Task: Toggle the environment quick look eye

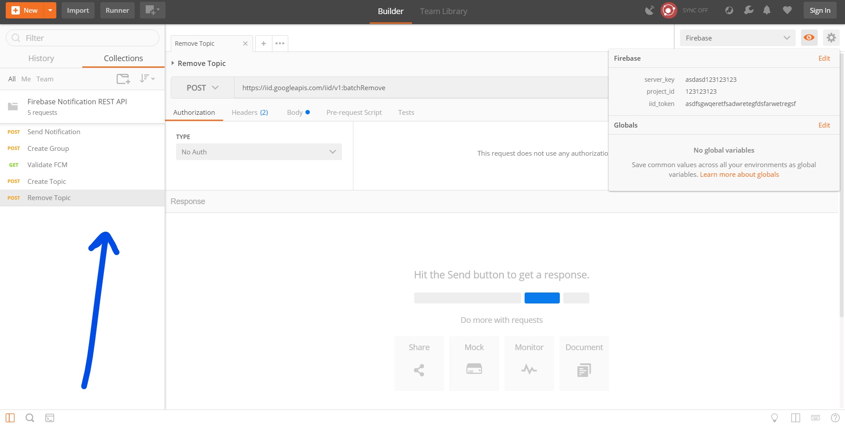Action: 809,38
